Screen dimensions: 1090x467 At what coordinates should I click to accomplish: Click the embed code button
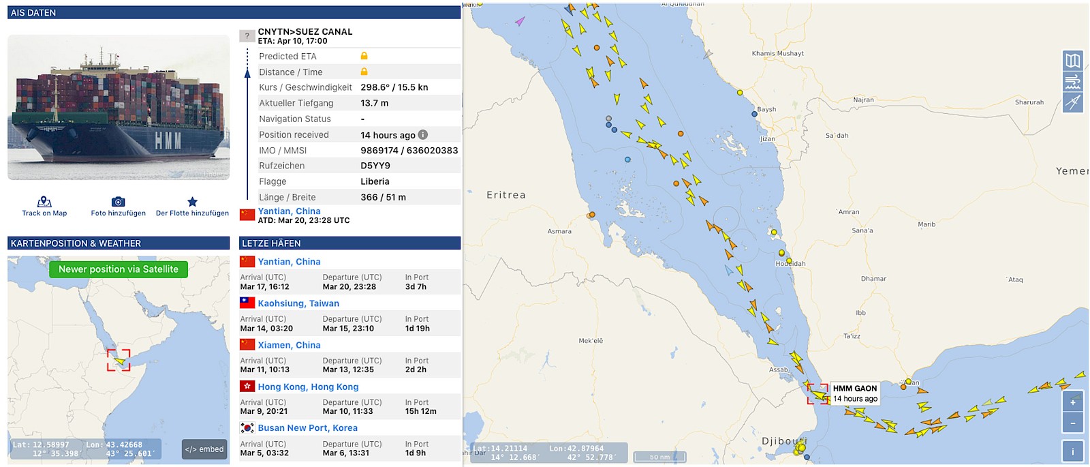[x=204, y=449]
